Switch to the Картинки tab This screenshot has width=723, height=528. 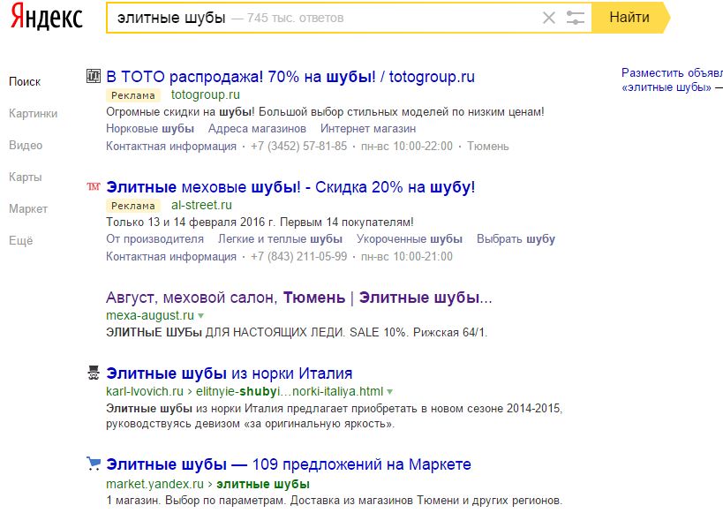click(x=33, y=113)
